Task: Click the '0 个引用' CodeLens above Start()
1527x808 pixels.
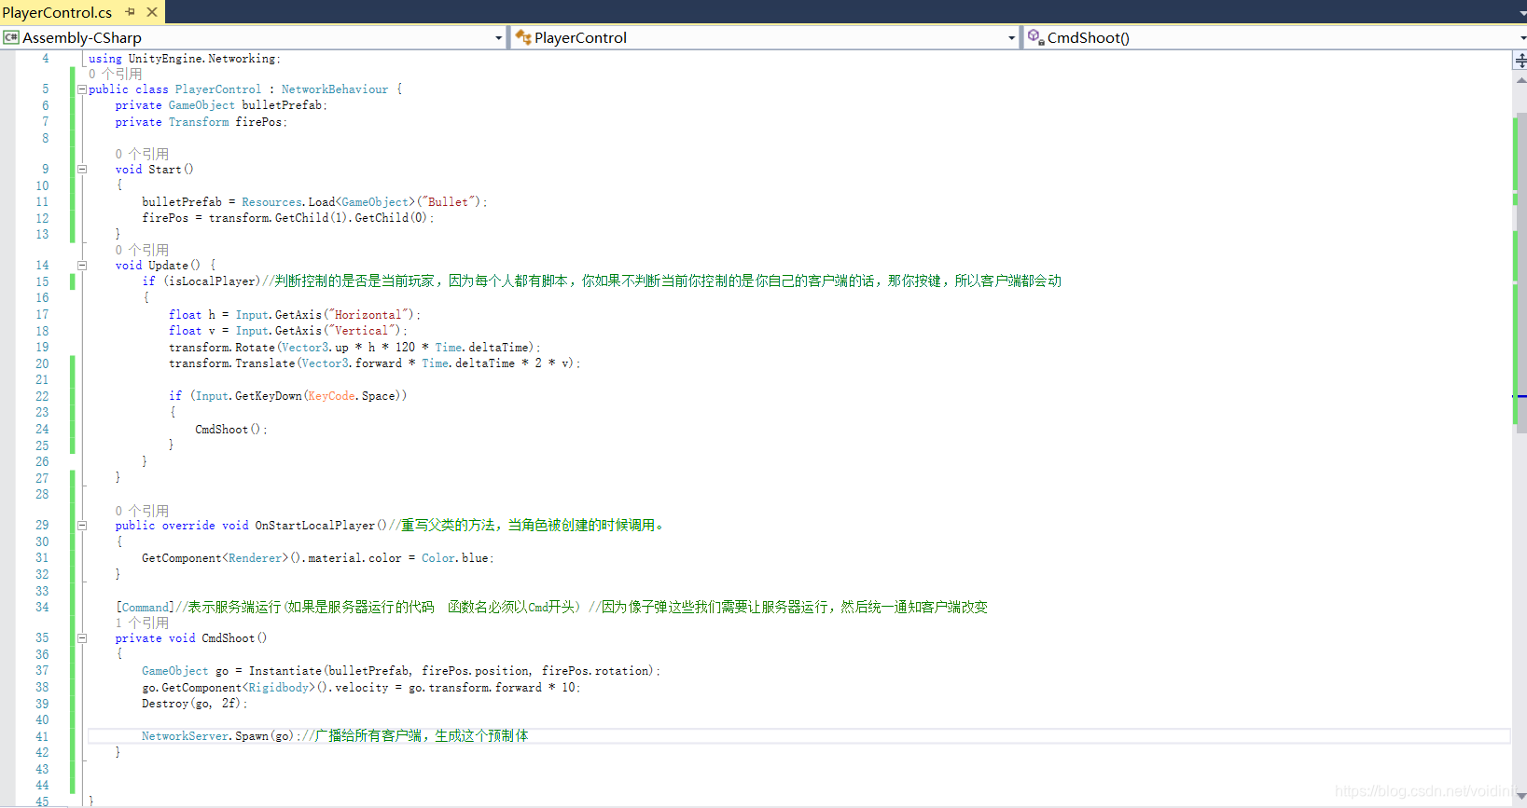Action: coord(142,154)
